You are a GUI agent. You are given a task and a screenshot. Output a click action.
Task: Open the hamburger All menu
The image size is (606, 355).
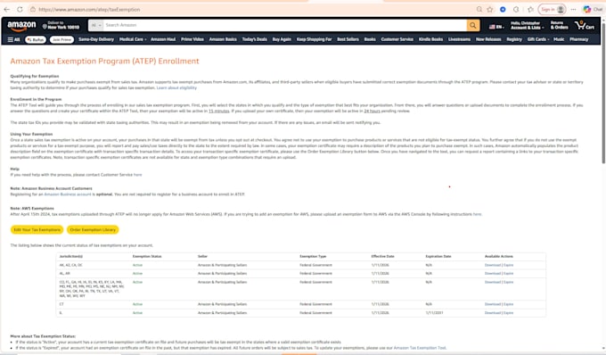[13, 39]
